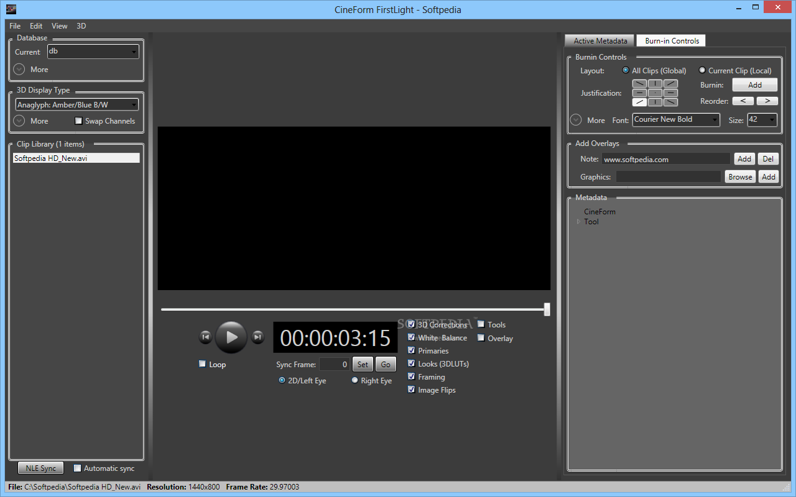Open the View menu
The width and height of the screenshot is (796, 497).
tap(60, 26)
